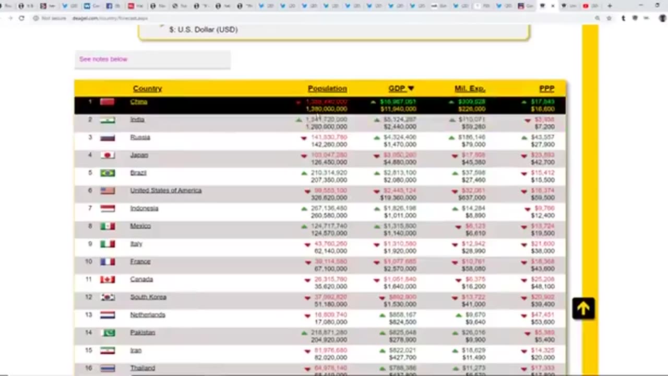Click the United States flag icon
668x376 pixels.
[x=108, y=191]
